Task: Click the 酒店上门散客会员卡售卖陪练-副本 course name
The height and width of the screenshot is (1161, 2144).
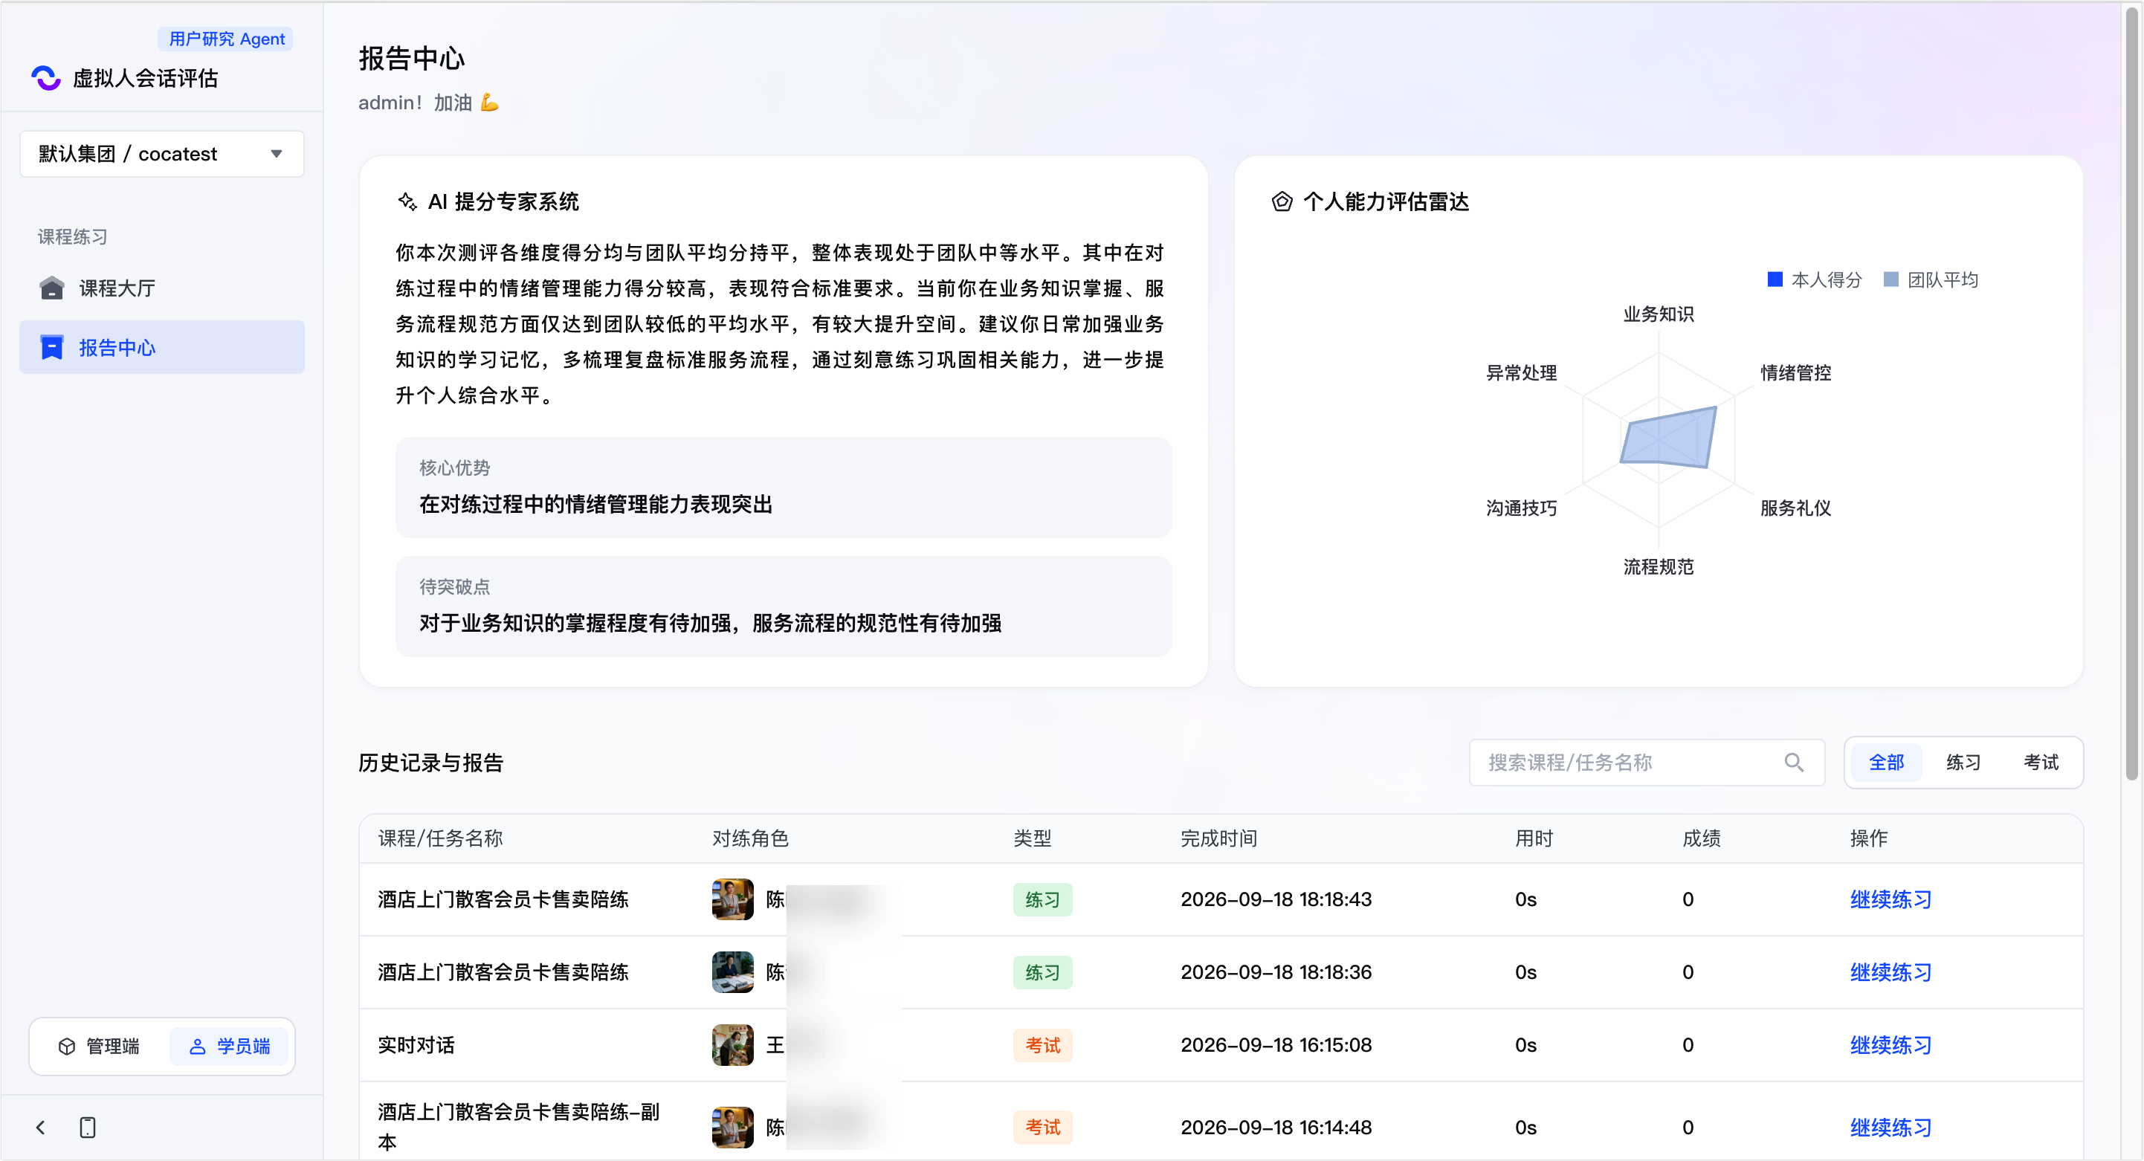Action: click(x=518, y=1127)
